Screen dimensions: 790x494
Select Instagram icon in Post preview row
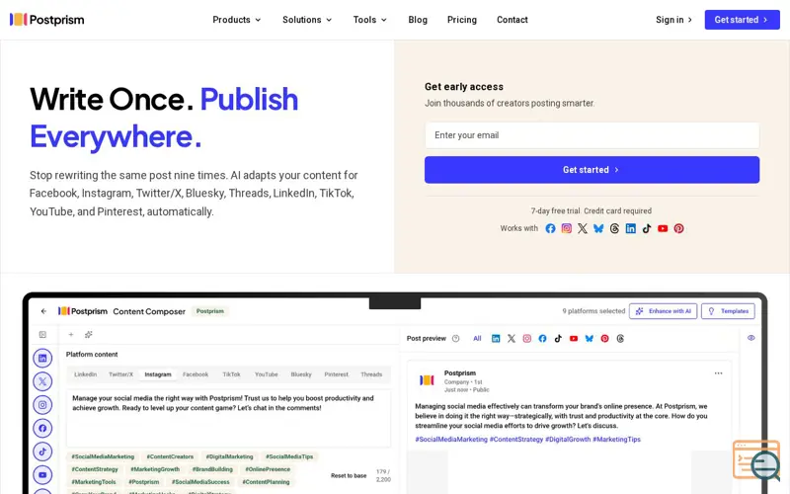coord(527,339)
